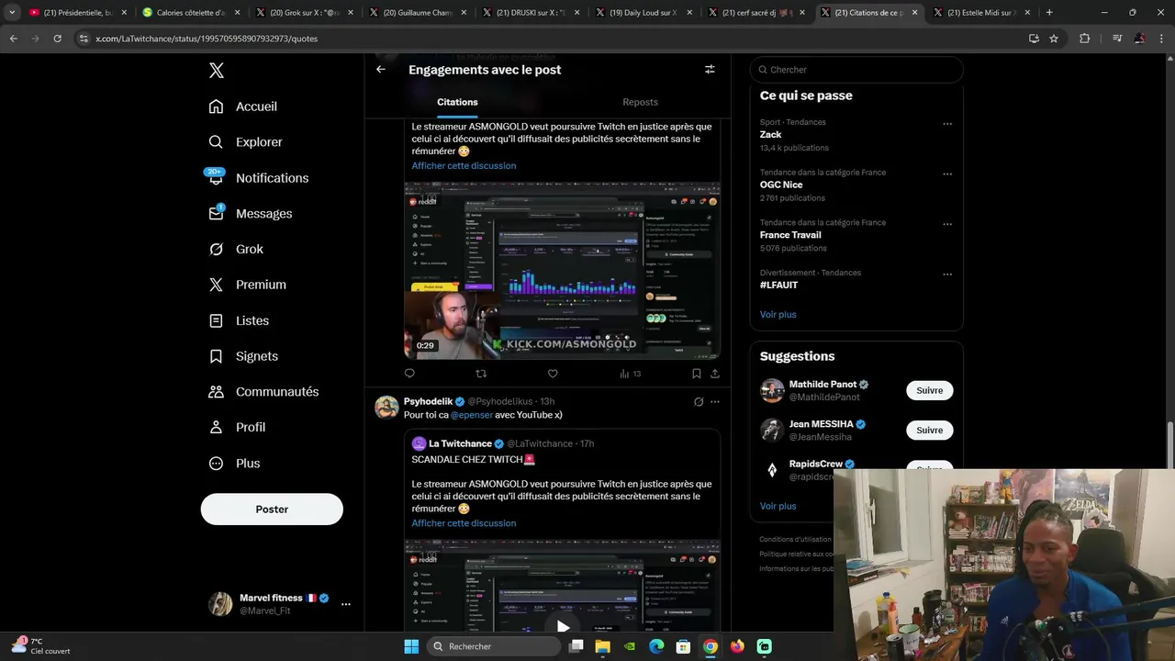Play the second Asmongold video
The image size is (1175, 661).
[563, 627]
